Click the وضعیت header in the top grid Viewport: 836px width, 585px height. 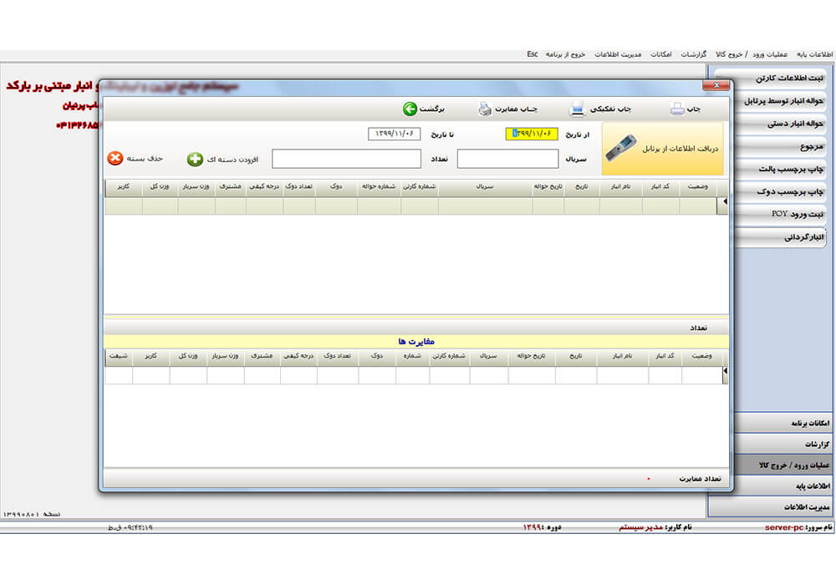[x=697, y=186]
